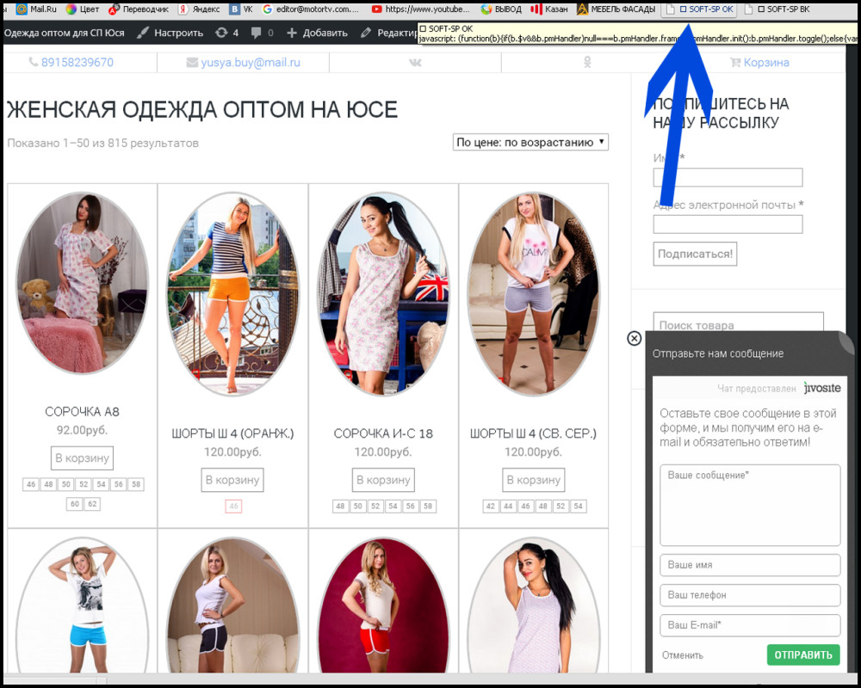Close the jivosite chat widget
Screen dimensions: 861x688
click(x=635, y=339)
